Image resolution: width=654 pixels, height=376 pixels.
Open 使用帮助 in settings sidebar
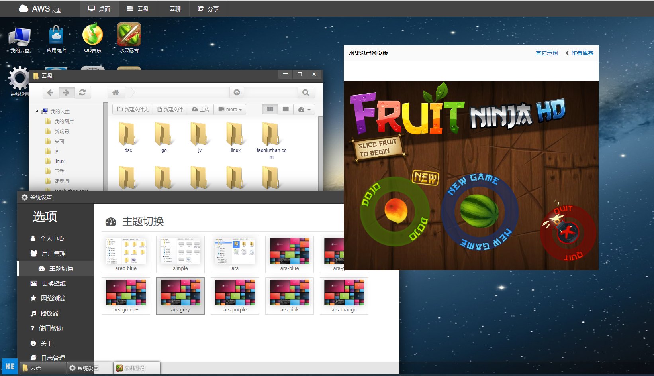(x=55, y=328)
